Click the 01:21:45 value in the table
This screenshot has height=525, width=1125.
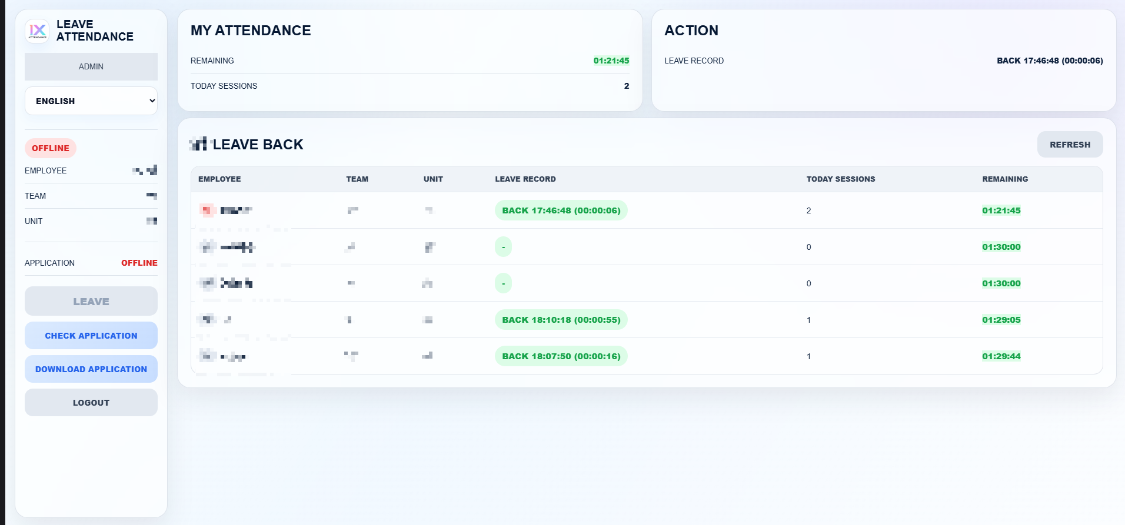click(x=1001, y=210)
